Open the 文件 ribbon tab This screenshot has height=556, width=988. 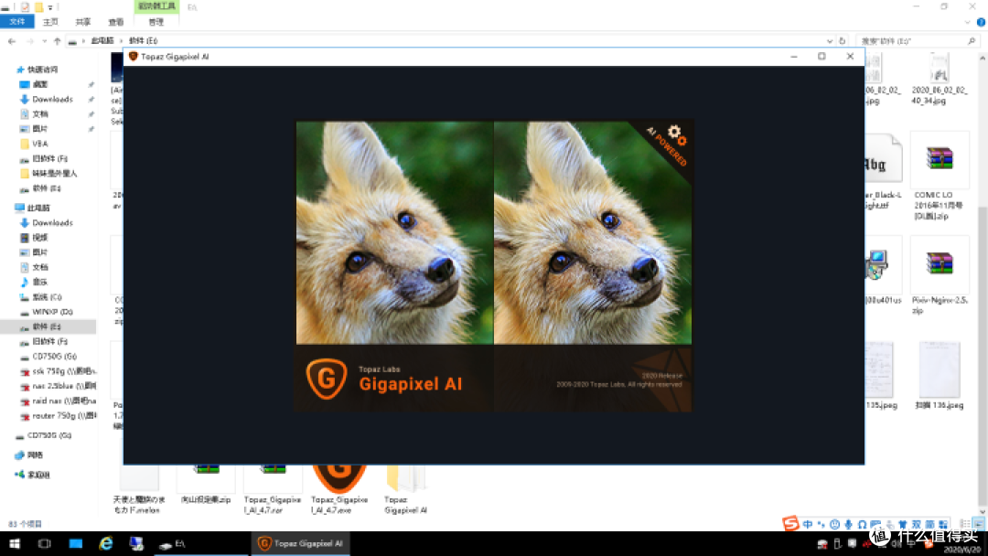click(17, 21)
